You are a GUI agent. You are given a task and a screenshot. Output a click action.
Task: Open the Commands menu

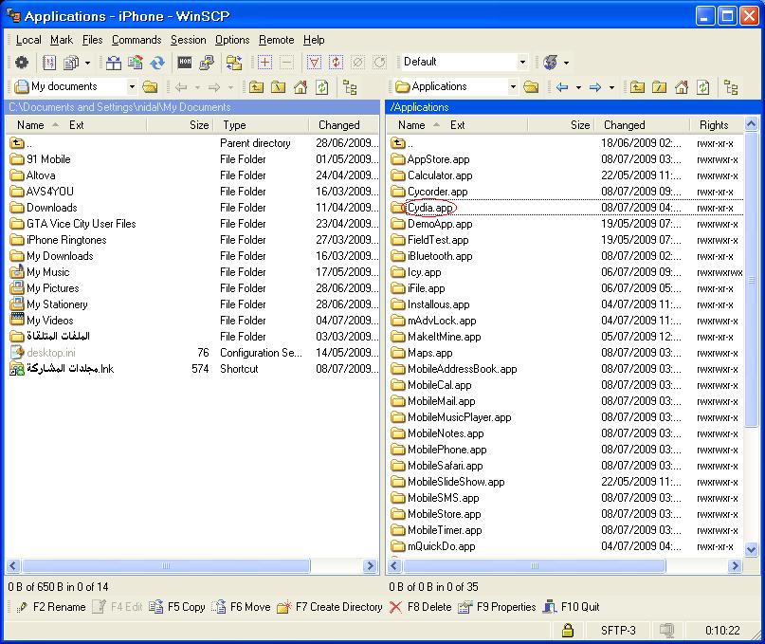[x=137, y=40]
